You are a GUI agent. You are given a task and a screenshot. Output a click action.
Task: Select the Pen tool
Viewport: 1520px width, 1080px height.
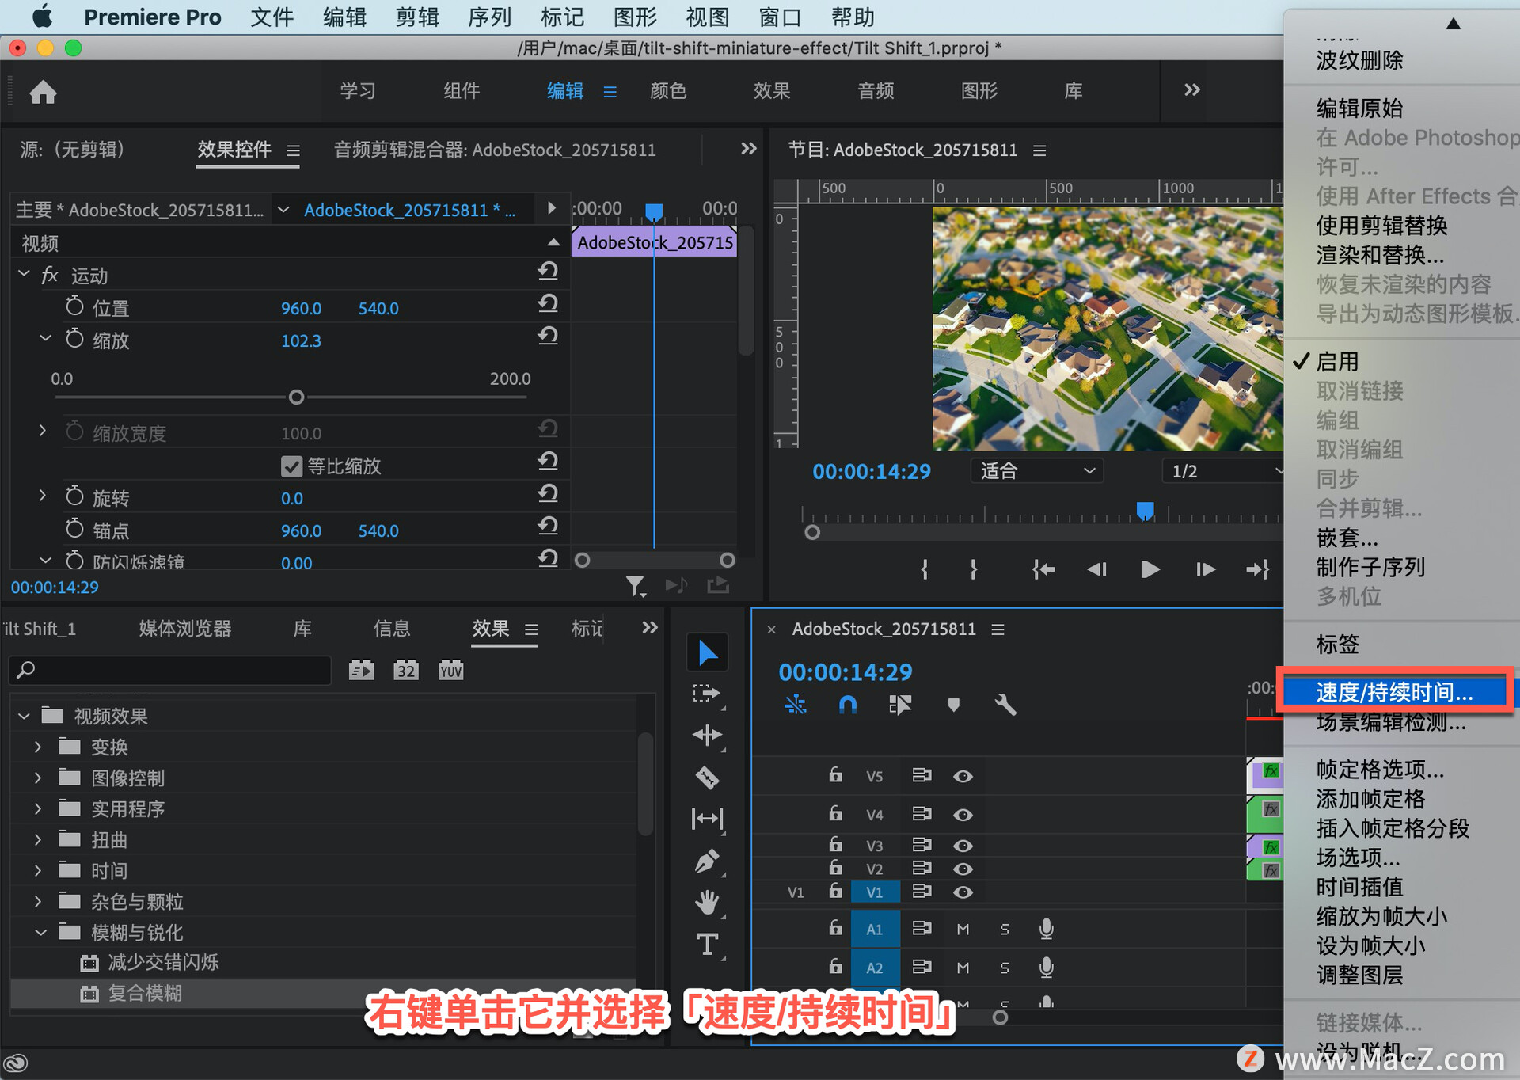pos(707,861)
